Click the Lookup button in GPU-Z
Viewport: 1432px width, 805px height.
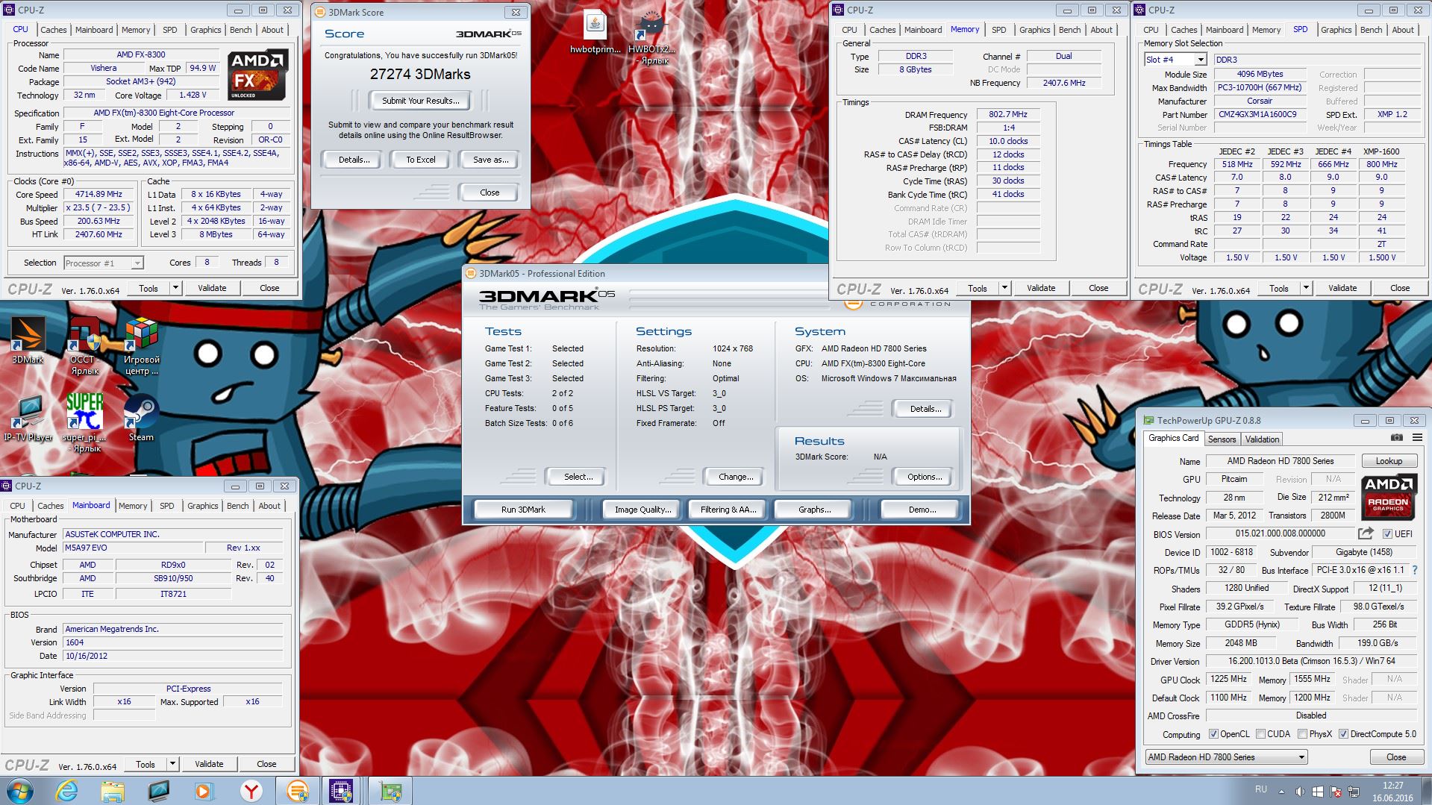coord(1389,461)
